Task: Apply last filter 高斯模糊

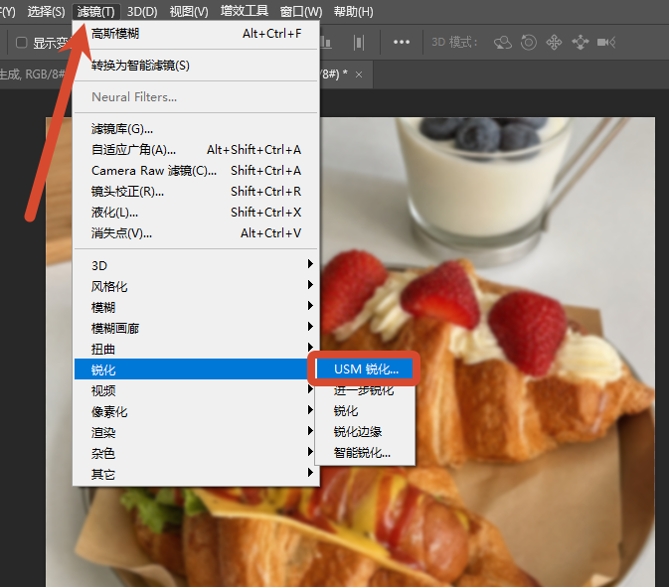Action: tap(196, 34)
